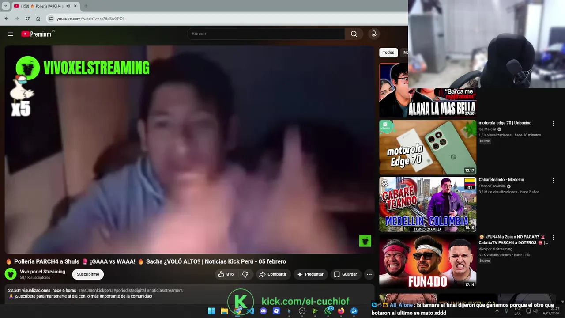
Task: Open the browser home page
Action: (x=38, y=19)
